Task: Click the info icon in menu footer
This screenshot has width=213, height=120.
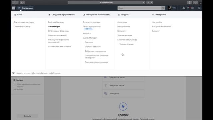Action: pos(13,73)
